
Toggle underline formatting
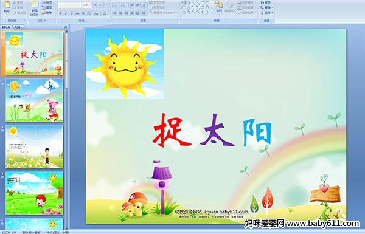(x=71, y=13)
